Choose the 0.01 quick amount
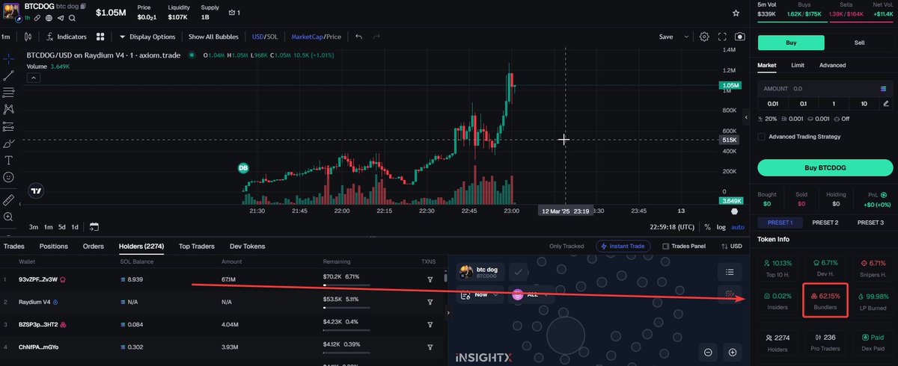Viewport: 898px width, 366px height. (x=772, y=103)
